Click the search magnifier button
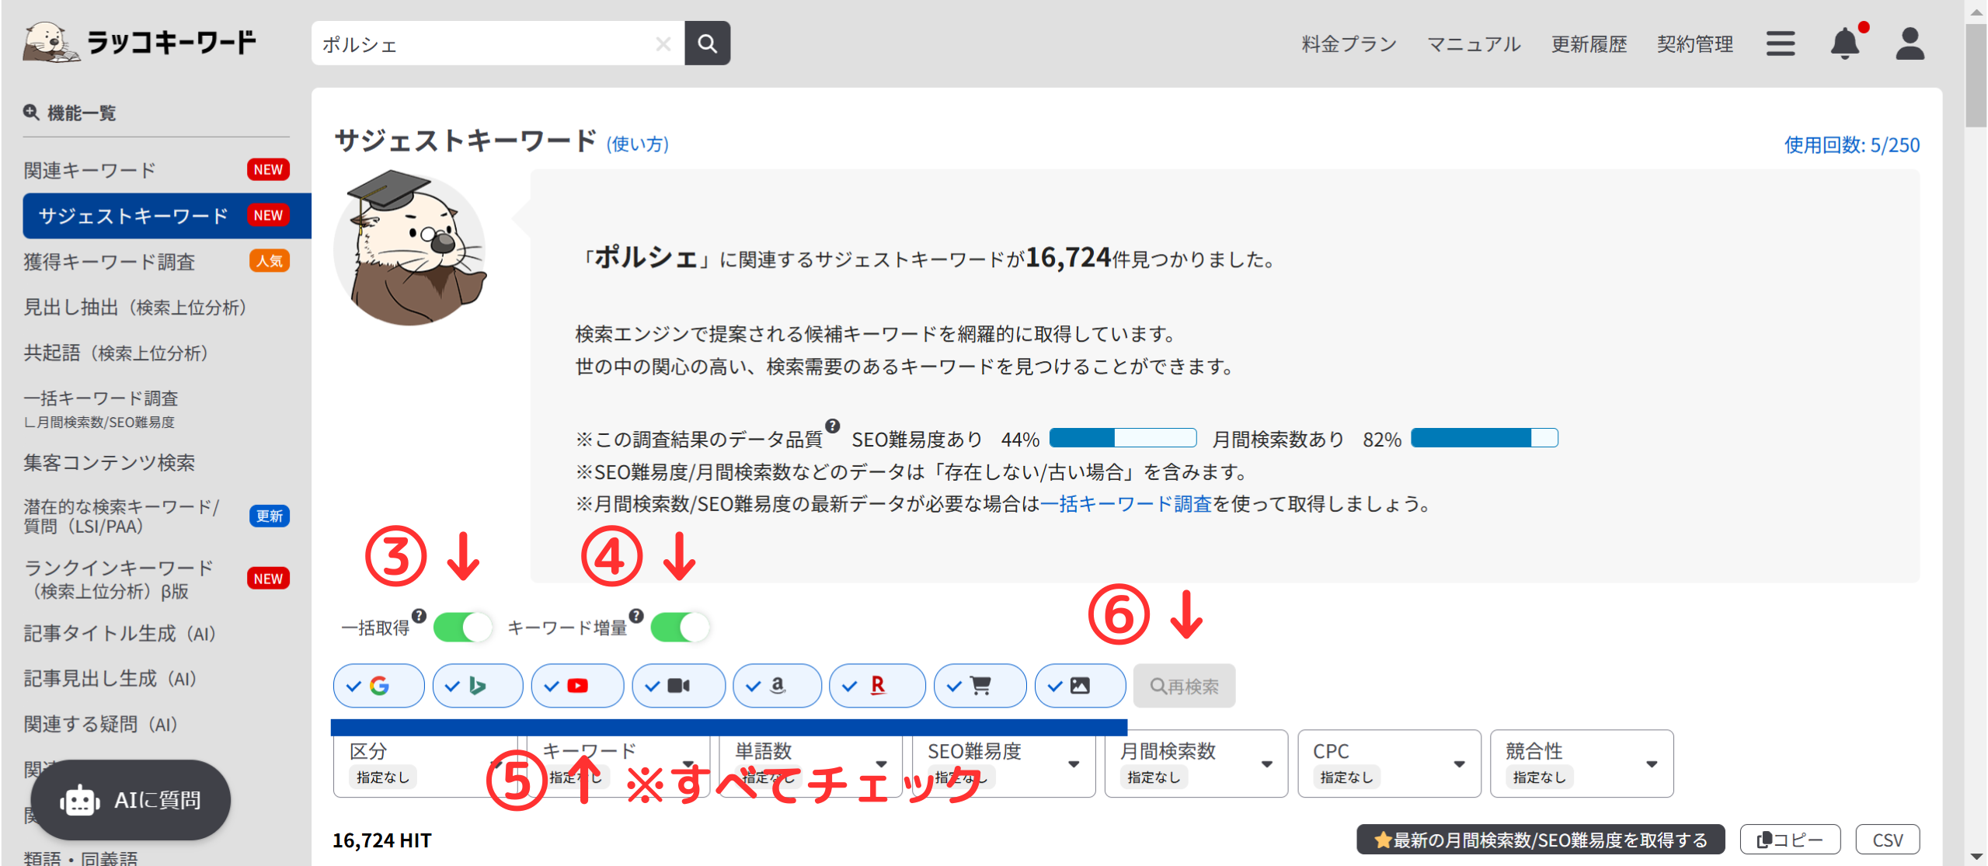 706,43
